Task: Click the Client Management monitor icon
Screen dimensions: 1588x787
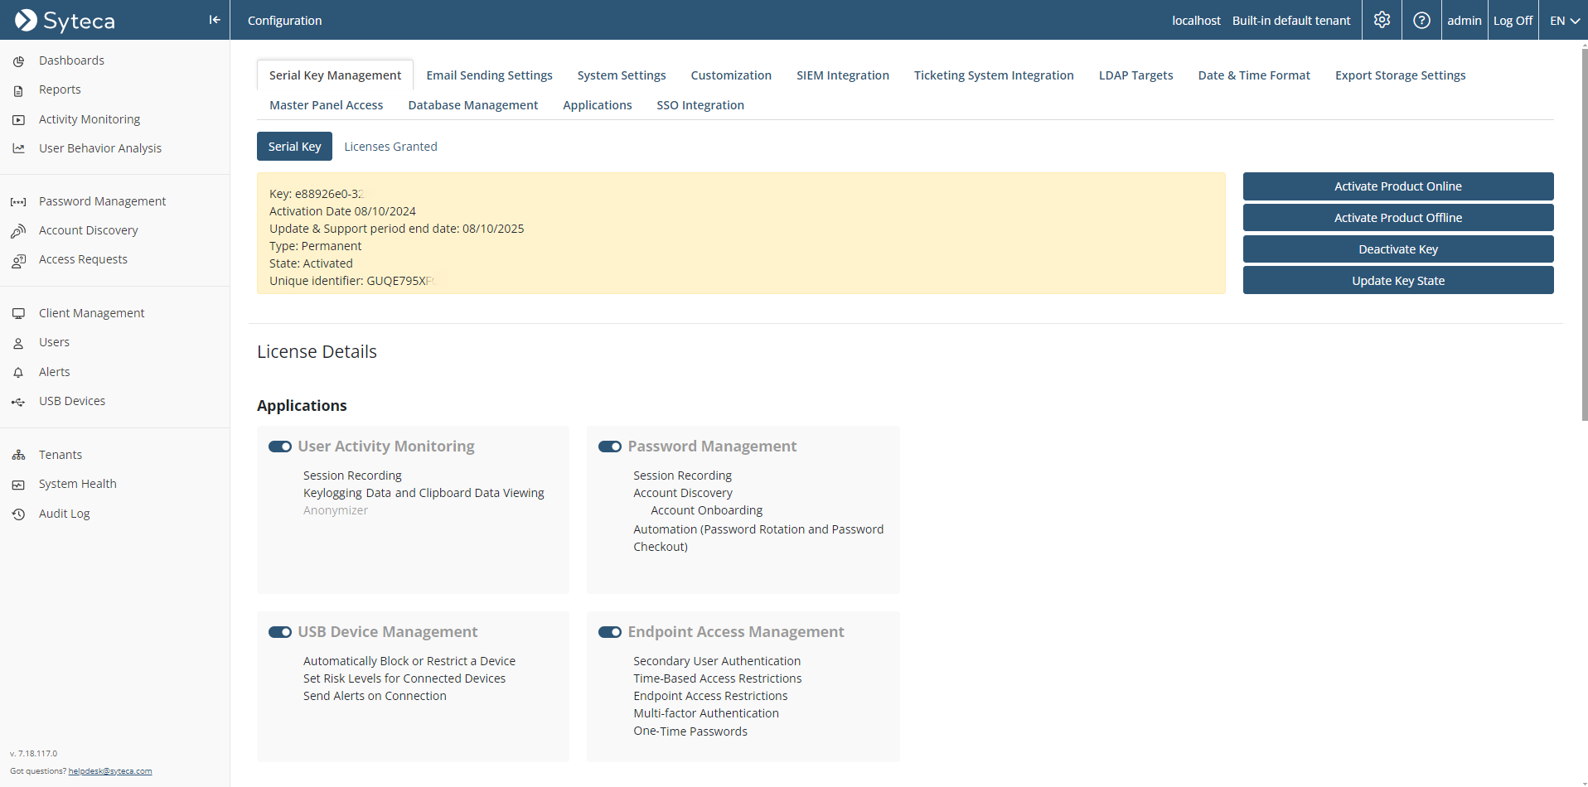Action: point(18,313)
